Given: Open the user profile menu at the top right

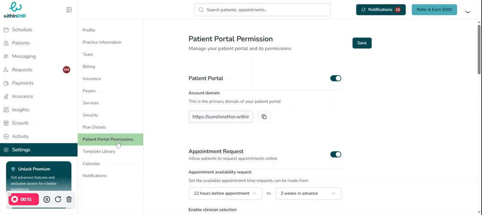Looking at the screenshot, I should click(468, 9).
